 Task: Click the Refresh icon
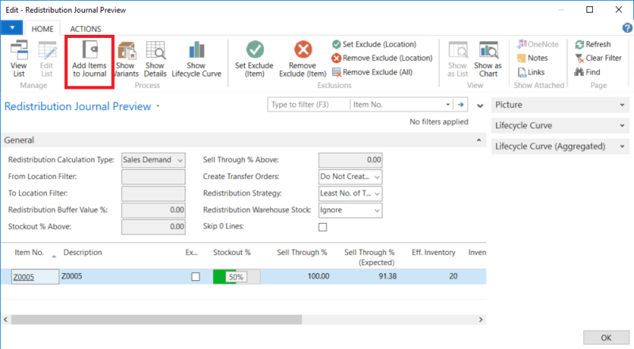pos(580,44)
